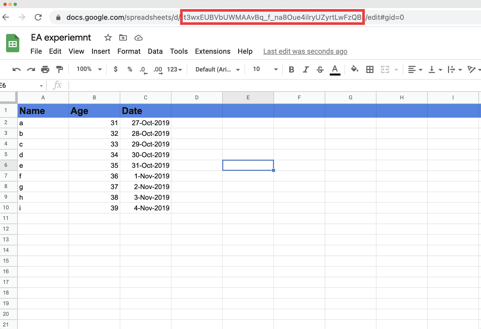This screenshot has width=481, height=329.
Task: Format selection as percent
Action: tap(130, 69)
